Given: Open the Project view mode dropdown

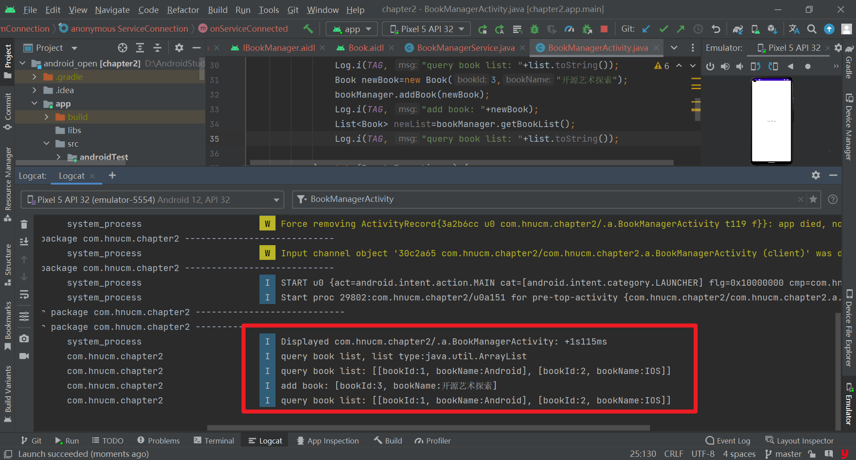Looking at the screenshot, I should click(x=74, y=48).
